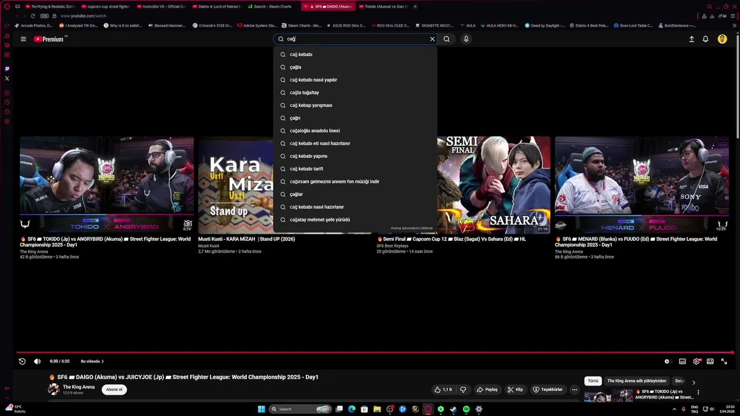
Task: Dislike the DAIGO vs JUICYJOE video
Action: (x=462, y=389)
